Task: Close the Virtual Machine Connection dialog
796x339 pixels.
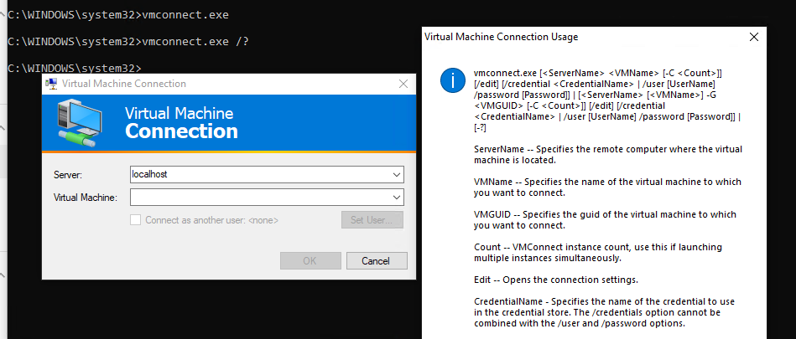Action: pyautogui.click(x=403, y=84)
